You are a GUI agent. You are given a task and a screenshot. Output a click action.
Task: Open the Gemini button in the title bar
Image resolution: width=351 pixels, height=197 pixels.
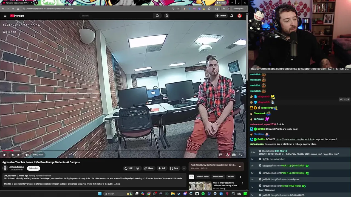pyautogui.click(x=221, y=3)
